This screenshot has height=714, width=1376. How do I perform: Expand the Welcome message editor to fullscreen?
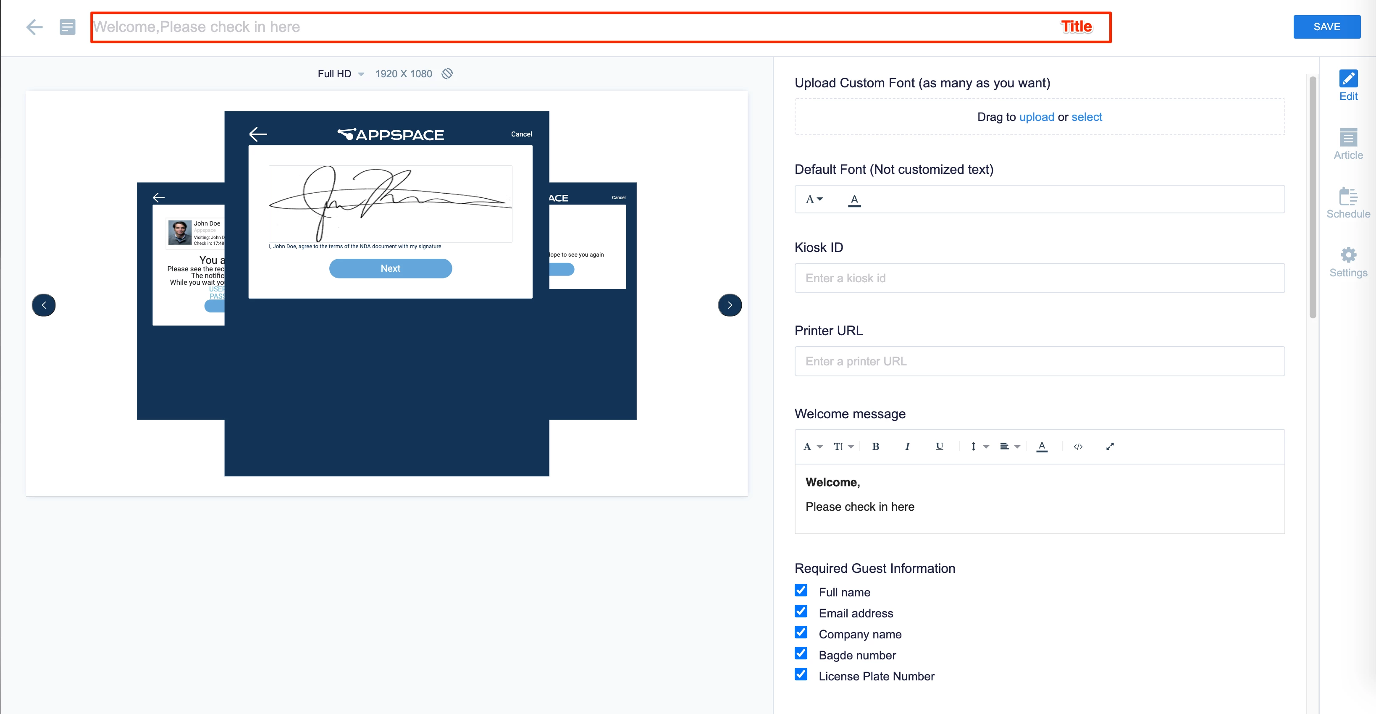[1110, 446]
